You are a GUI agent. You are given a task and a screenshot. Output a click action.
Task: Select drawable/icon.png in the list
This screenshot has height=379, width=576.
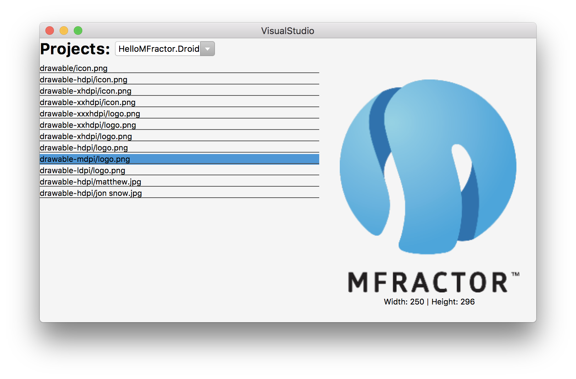[x=179, y=68]
